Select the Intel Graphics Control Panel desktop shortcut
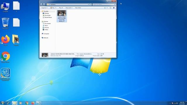Image resolution: width=187 pixels, height=105 pixels. [5, 75]
